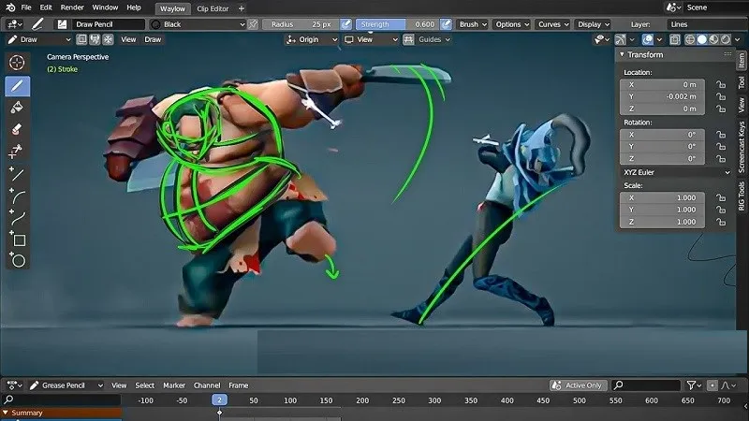Collapse the Transform panel
Screen dimensions: 749x421
[622, 55]
